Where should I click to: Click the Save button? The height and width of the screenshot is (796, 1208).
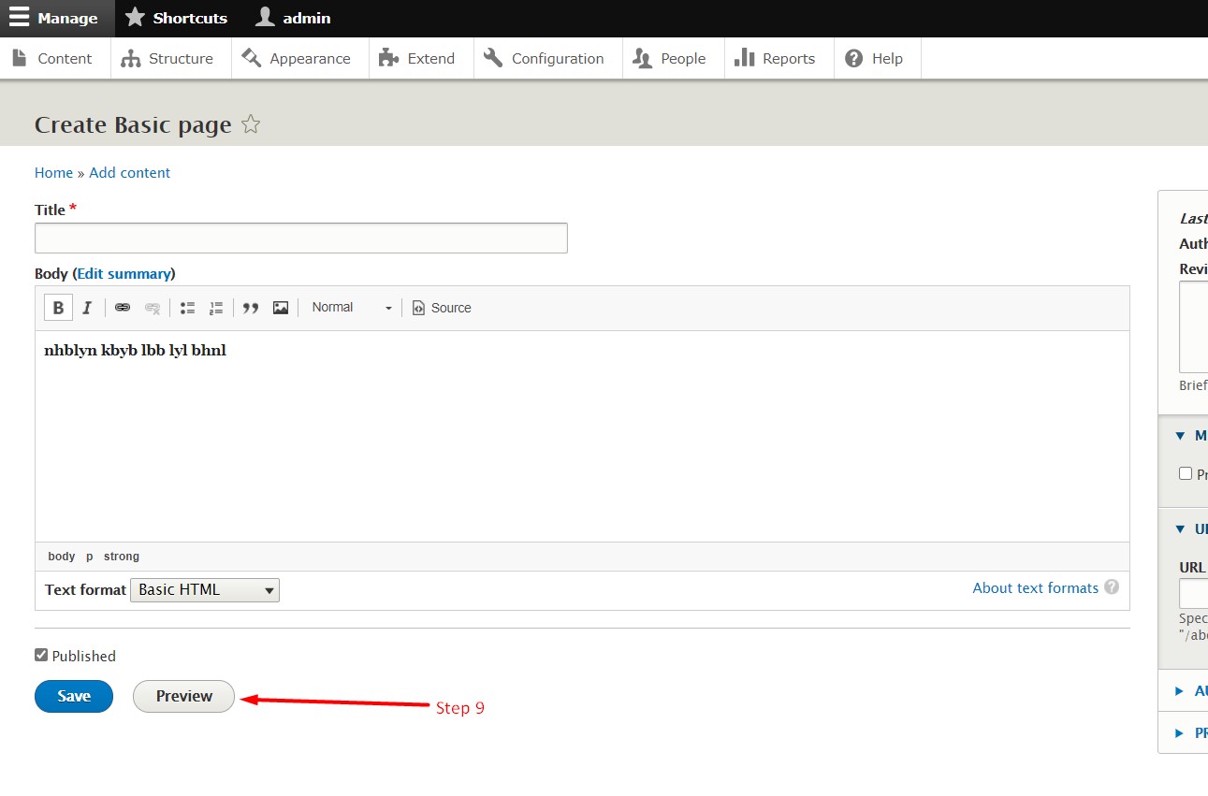(74, 696)
